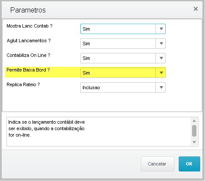
Task: Open the Mostra Lanc Contab dropdown arrow
Action: (161, 29)
